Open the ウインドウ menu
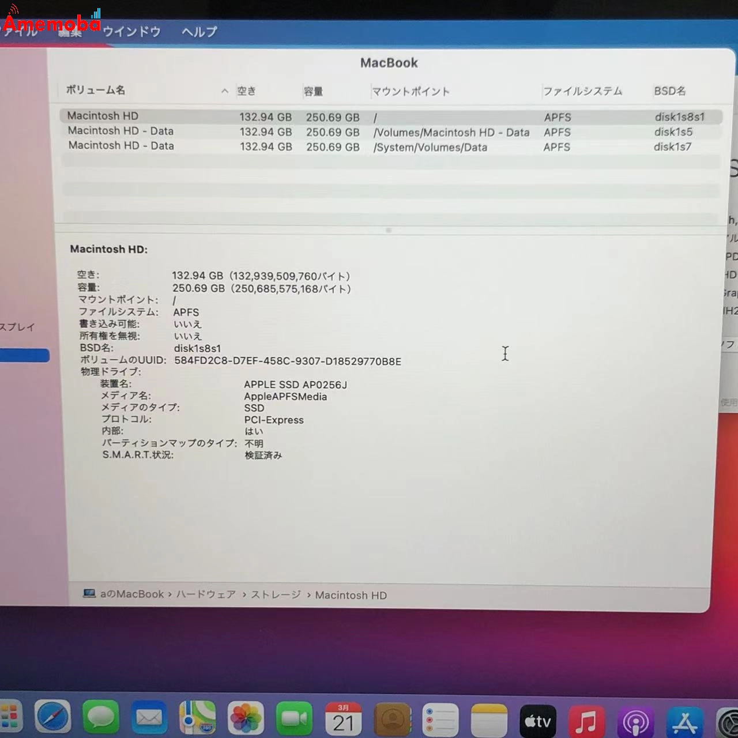Image resolution: width=738 pixels, height=738 pixels. pyautogui.click(x=131, y=32)
